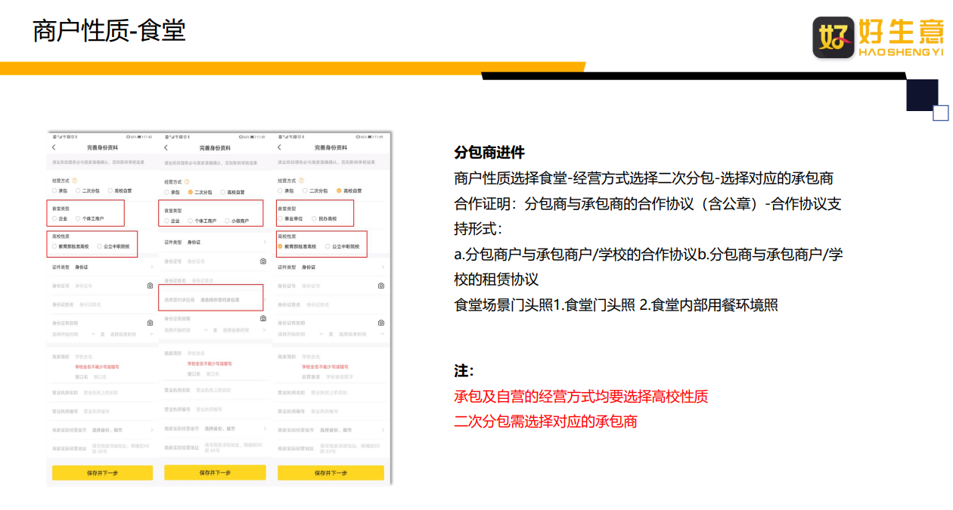Tap the back arrow on the right phone screen
953x510 pixels.
279,147
